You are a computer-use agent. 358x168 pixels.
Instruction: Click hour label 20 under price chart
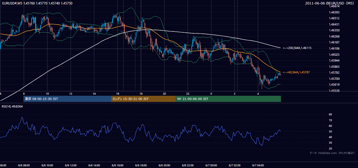click(x=164, y=94)
